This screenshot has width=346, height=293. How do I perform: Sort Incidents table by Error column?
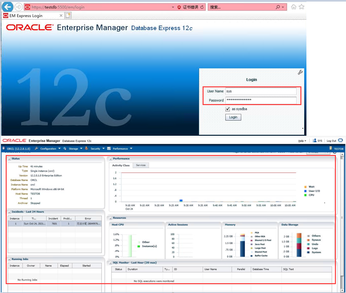(88, 218)
